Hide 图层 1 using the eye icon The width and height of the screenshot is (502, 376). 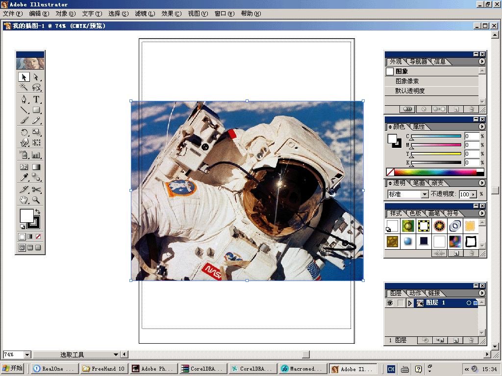390,303
